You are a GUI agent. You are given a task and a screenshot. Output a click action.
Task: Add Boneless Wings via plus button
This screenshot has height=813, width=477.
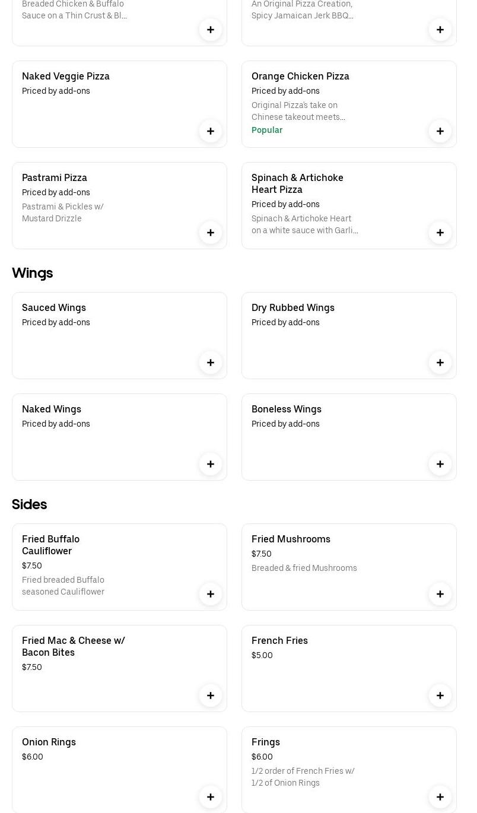pos(440,464)
